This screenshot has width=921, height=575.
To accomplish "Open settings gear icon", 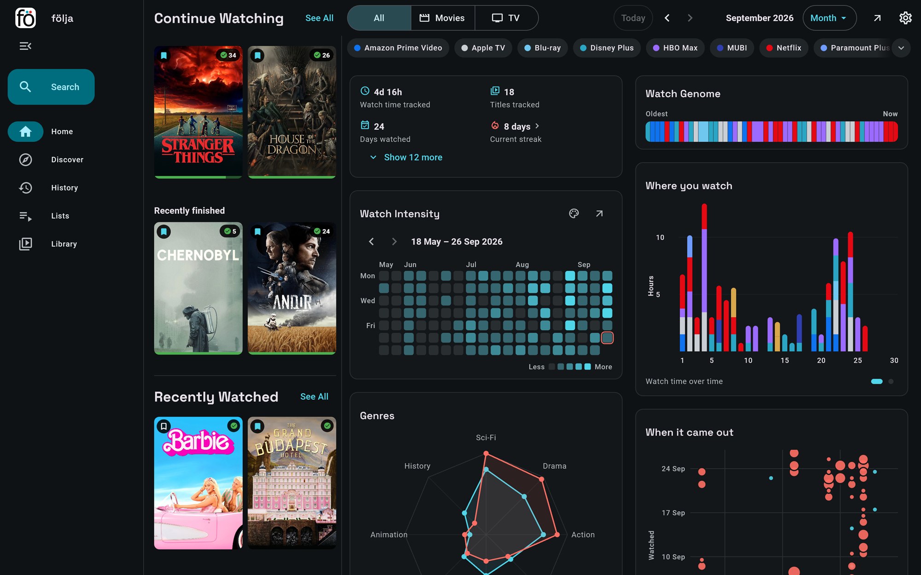I will click(x=905, y=18).
